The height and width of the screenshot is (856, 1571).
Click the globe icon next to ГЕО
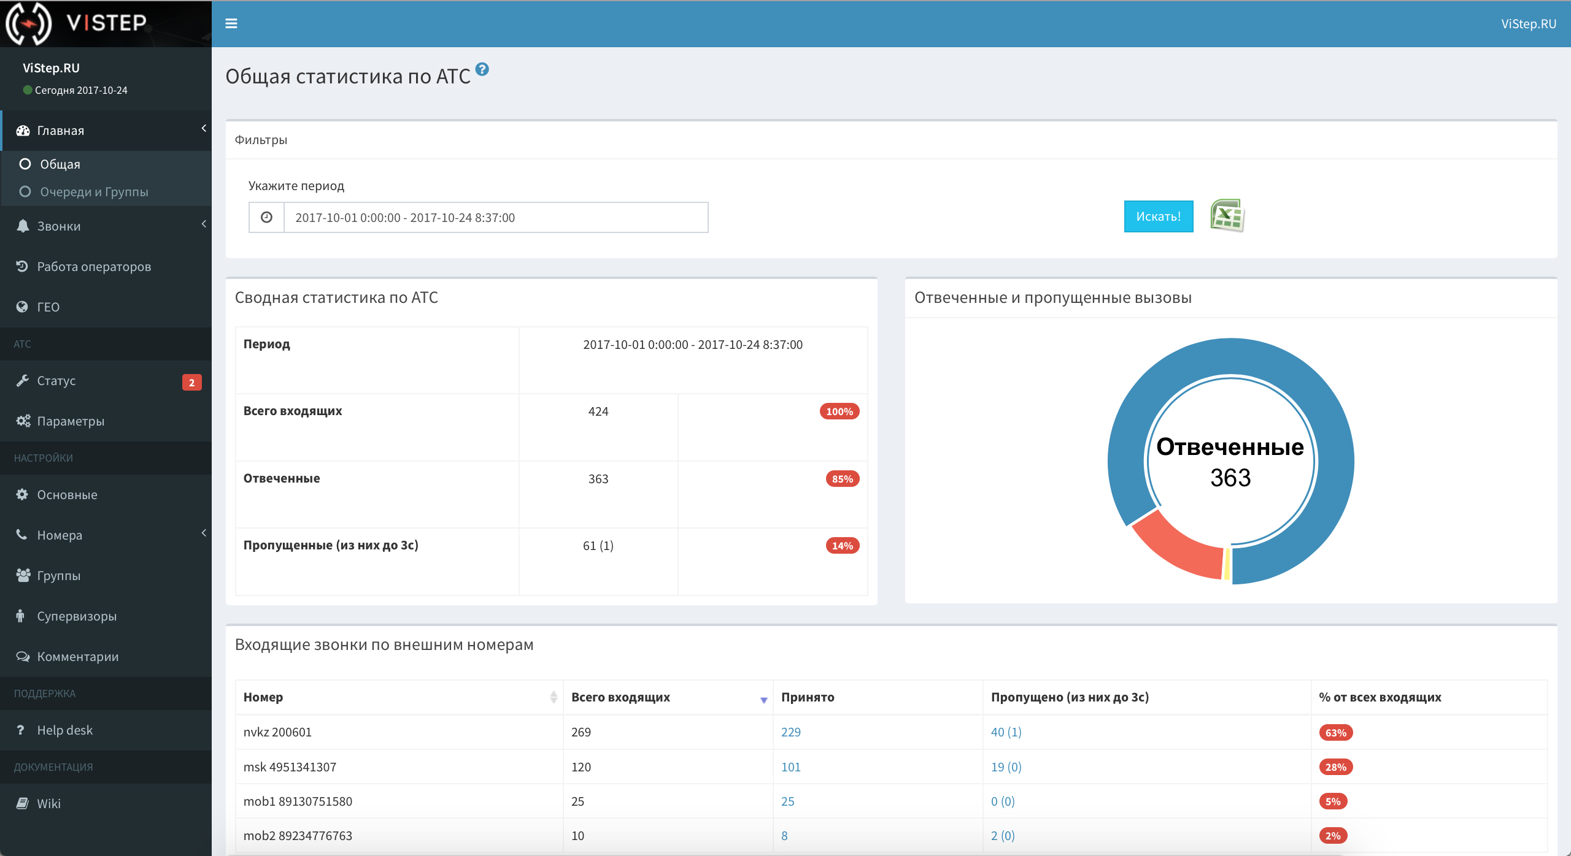pyautogui.click(x=22, y=307)
